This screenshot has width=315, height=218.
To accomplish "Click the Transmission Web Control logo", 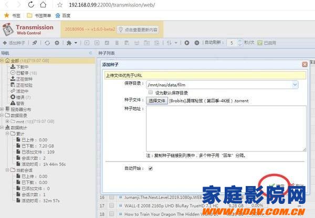I will point(28,29).
